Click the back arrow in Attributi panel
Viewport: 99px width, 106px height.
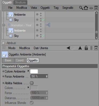pyautogui.click(x=68, y=48)
